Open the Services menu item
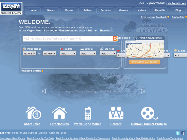 pos(105,10)
